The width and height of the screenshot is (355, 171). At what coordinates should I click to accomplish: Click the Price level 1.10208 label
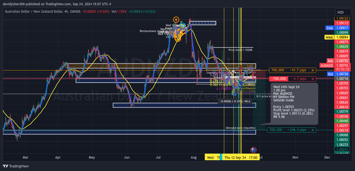240,50
